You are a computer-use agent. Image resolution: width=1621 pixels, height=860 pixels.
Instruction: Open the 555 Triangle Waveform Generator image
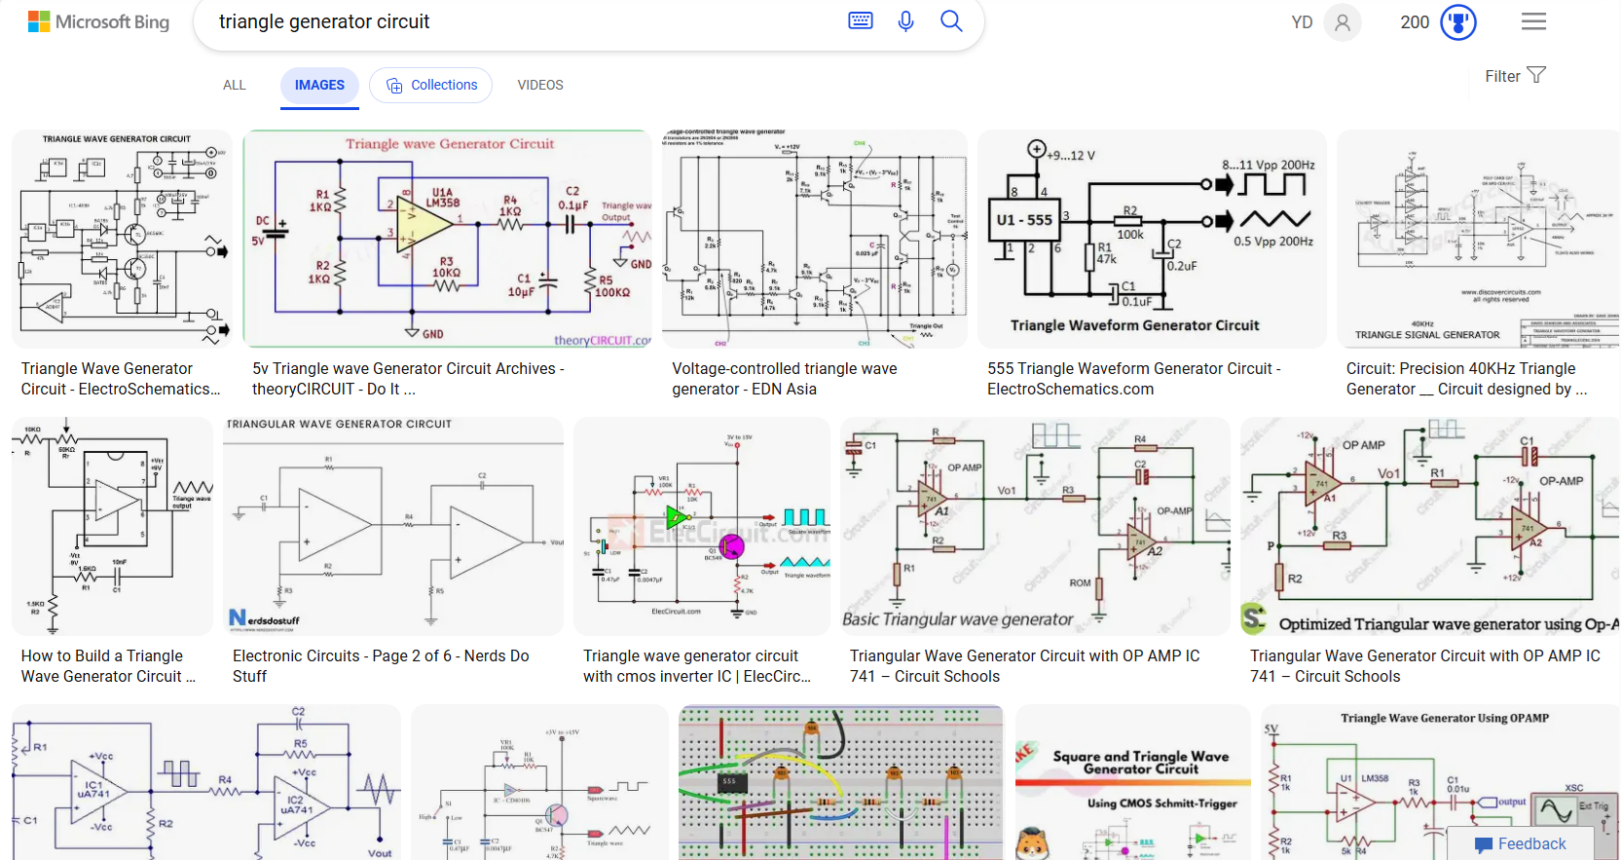1151,239
